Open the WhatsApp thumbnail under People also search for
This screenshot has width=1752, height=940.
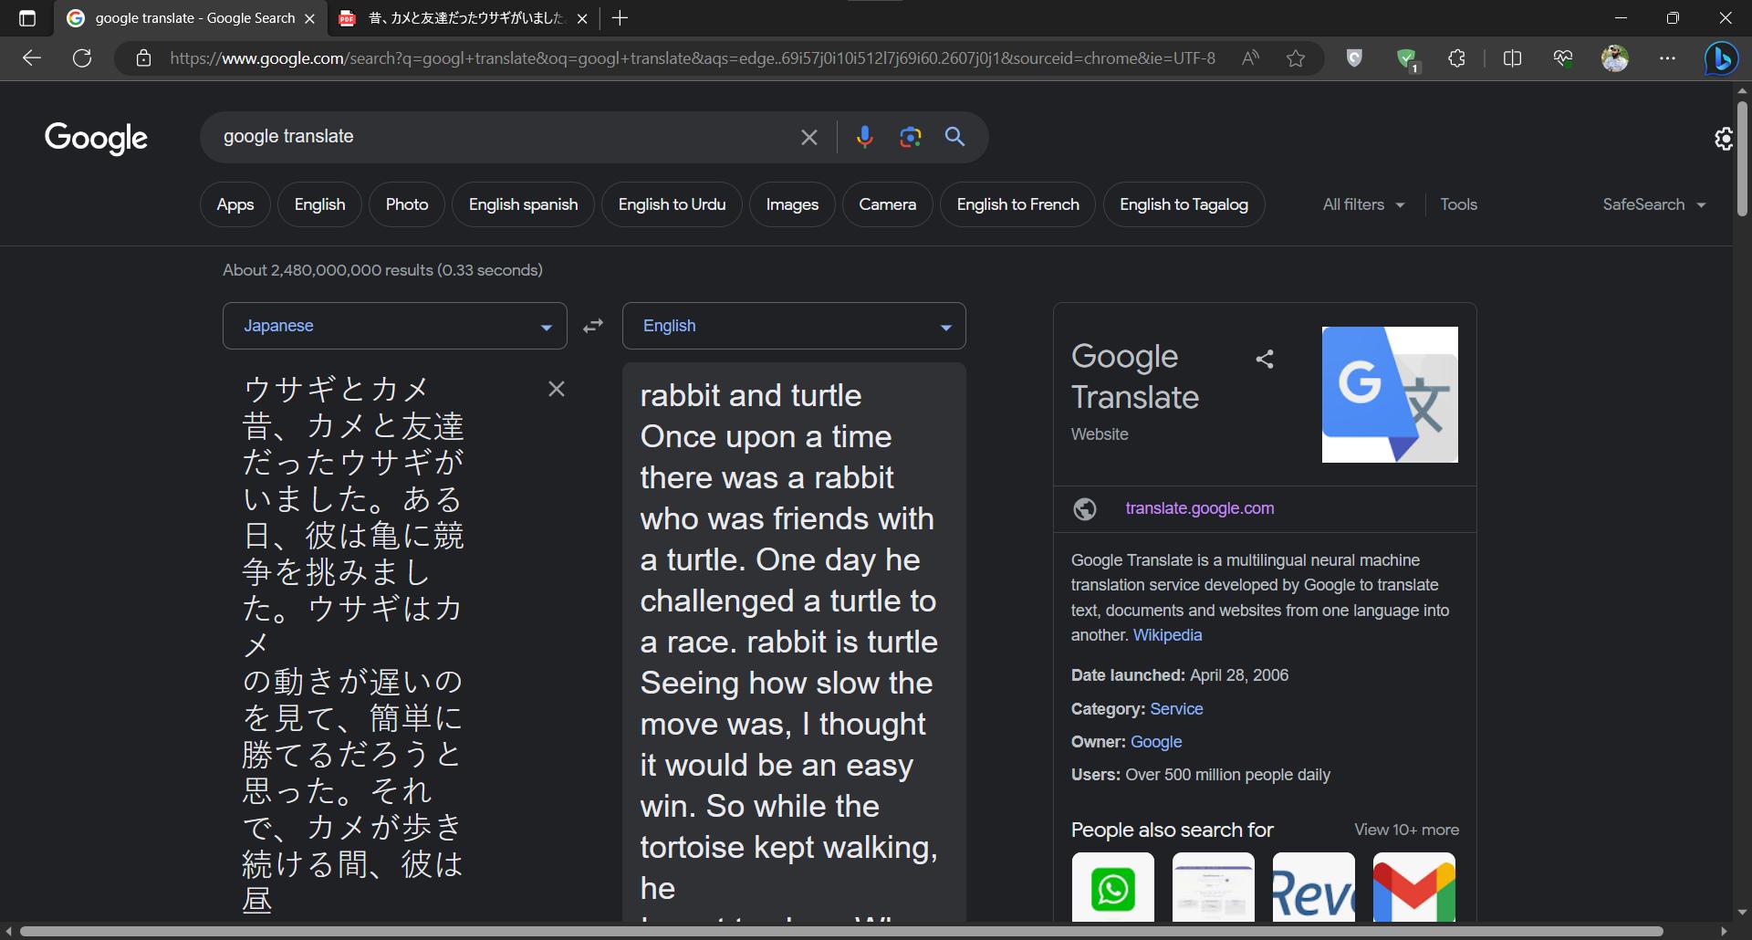coord(1112,887)
